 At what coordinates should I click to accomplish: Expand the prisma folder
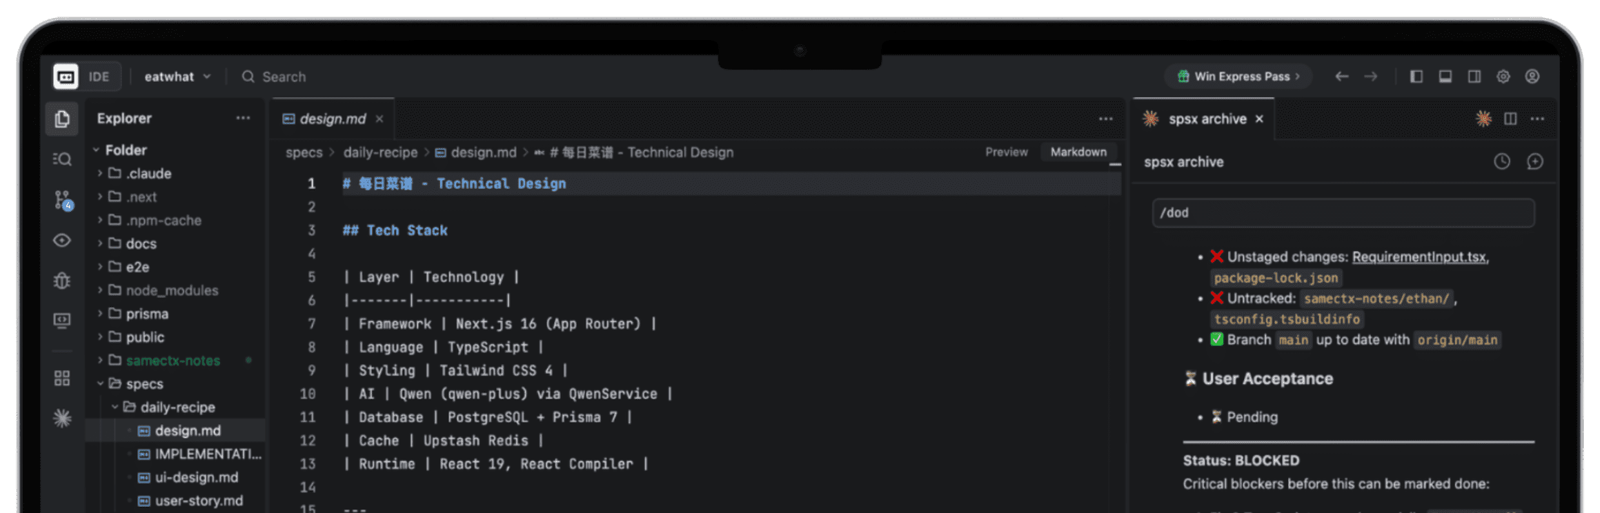click(x=146, y=314)
